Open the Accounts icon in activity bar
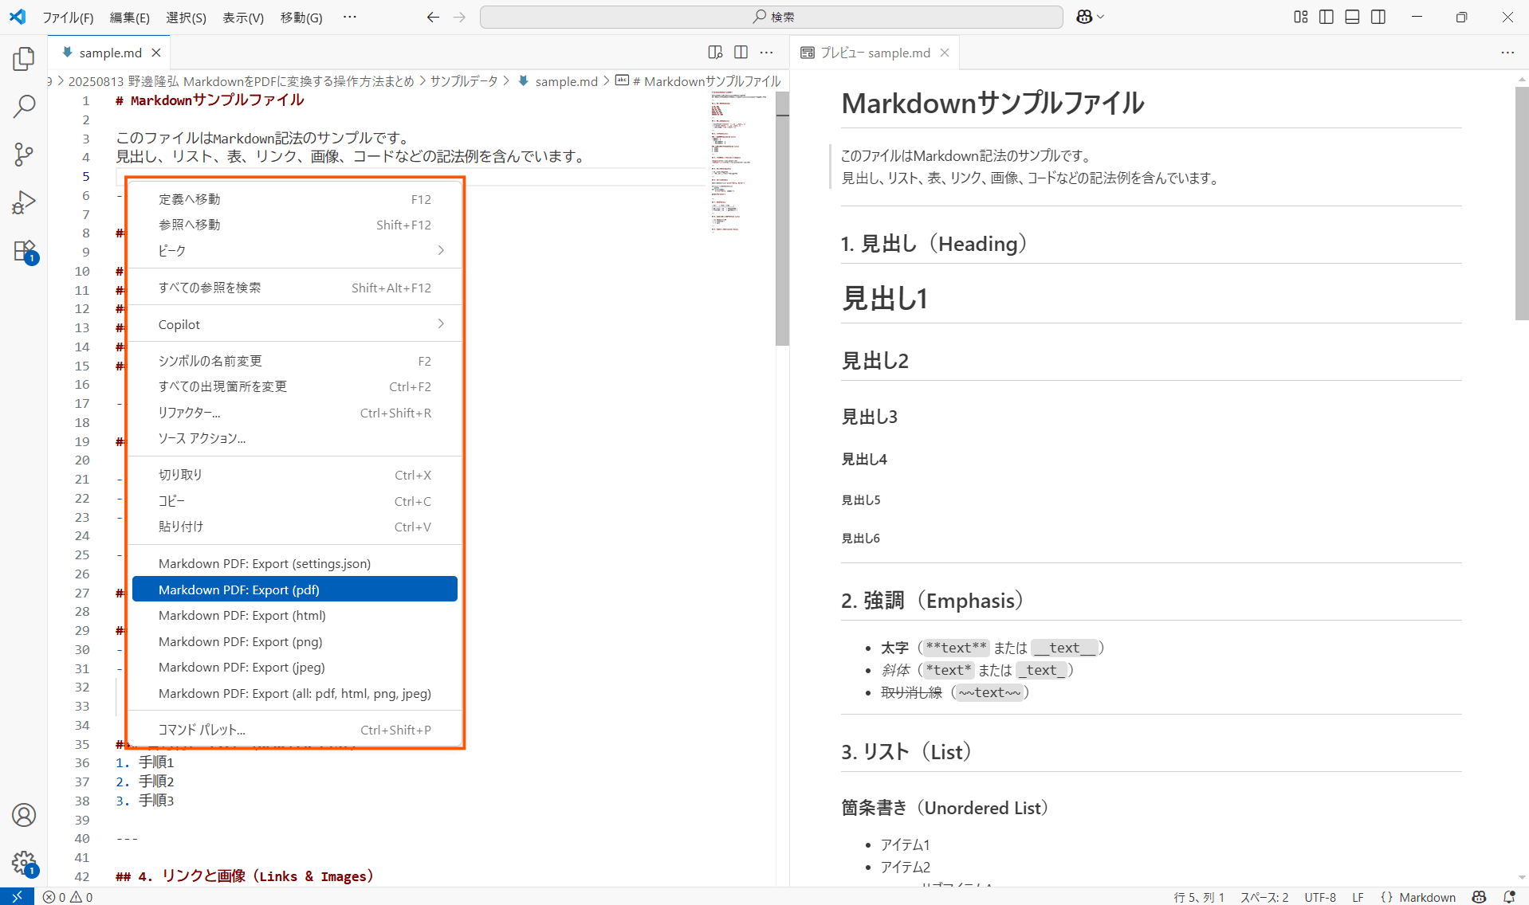1529x905 pixels. [x=24, y=815]
